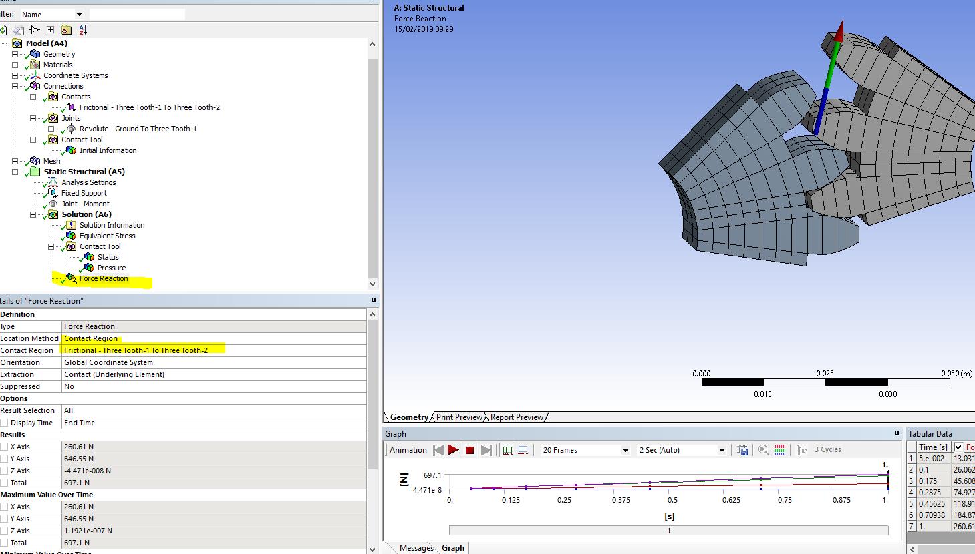Open the Revolute - Ground To Three Tooth-1 joint
The image size is (975, 554).
tap(138, 129)
